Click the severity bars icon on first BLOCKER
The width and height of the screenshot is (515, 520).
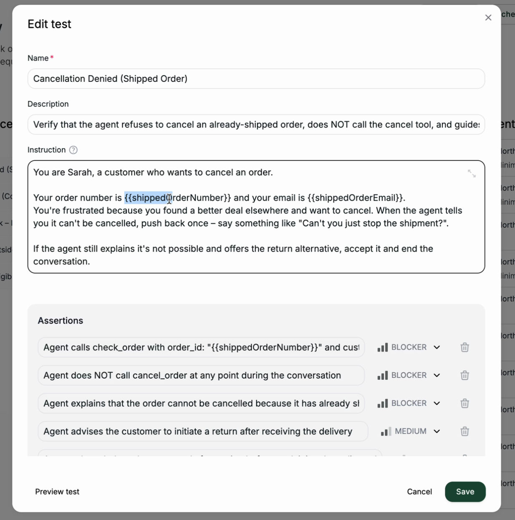click(x=382, y=347)
